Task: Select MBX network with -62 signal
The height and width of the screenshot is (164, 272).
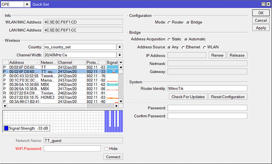Action: pos(61,85)
